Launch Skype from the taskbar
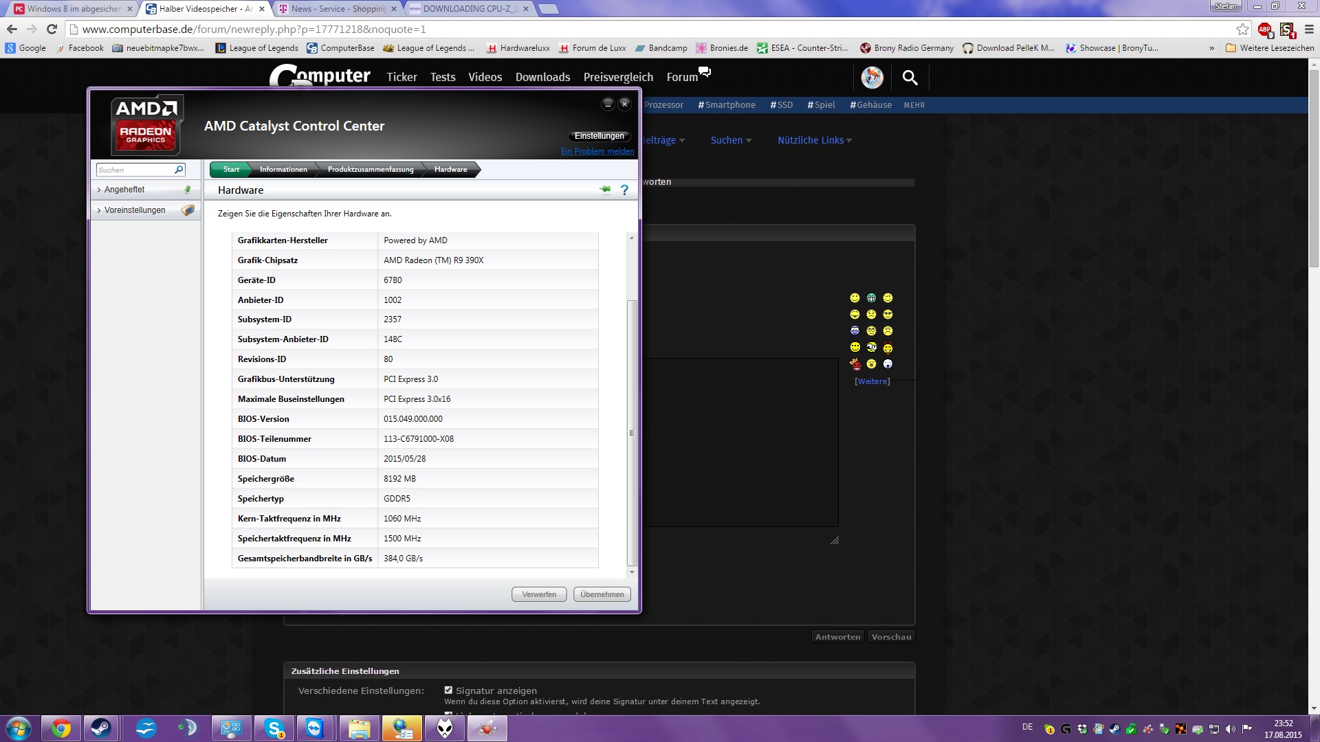Screen dimensions: 1320x742 (274, 728)
